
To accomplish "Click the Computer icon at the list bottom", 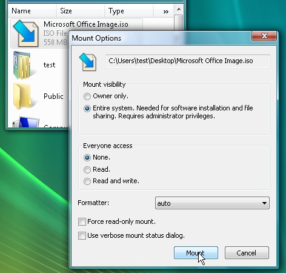I will click(26, 122).
